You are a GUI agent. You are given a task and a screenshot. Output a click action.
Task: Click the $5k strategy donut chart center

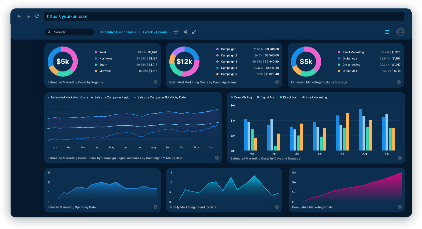tap(306, 61)
